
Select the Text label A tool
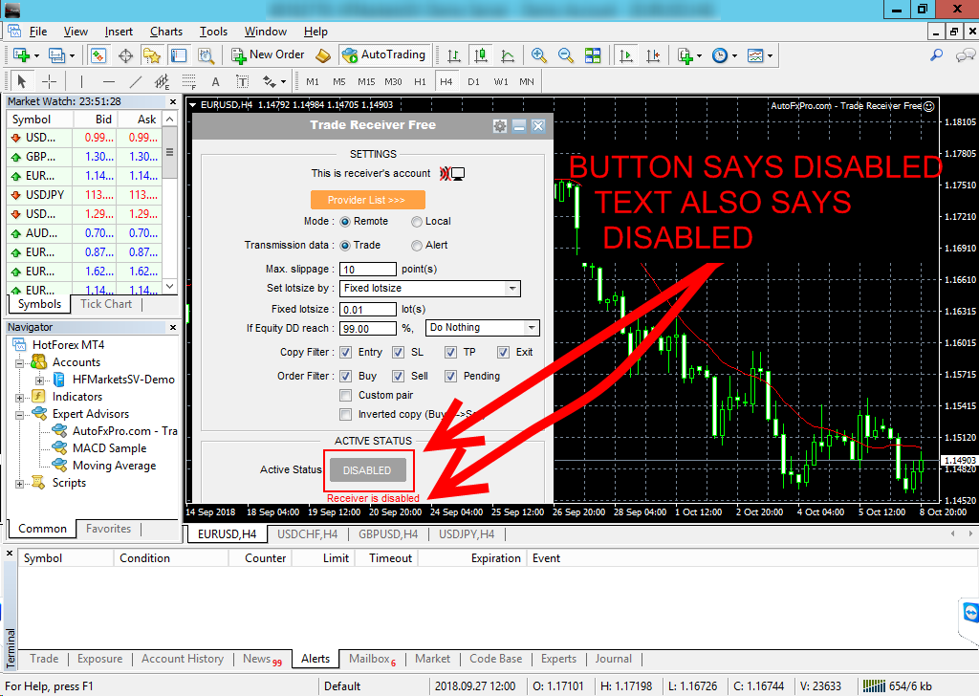(215, 81)
